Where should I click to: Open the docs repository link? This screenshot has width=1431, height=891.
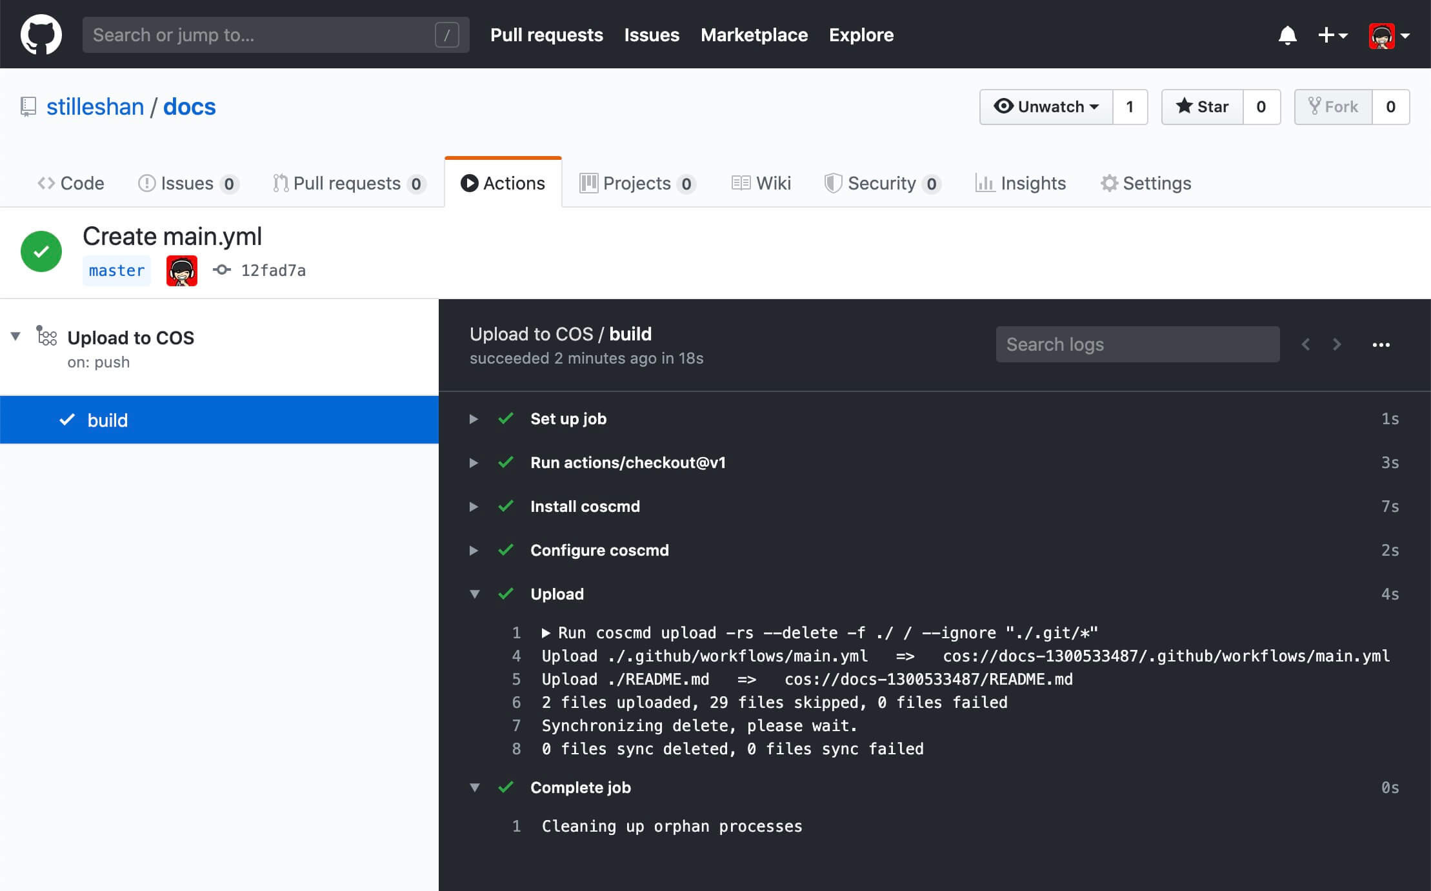click(190, 106)
